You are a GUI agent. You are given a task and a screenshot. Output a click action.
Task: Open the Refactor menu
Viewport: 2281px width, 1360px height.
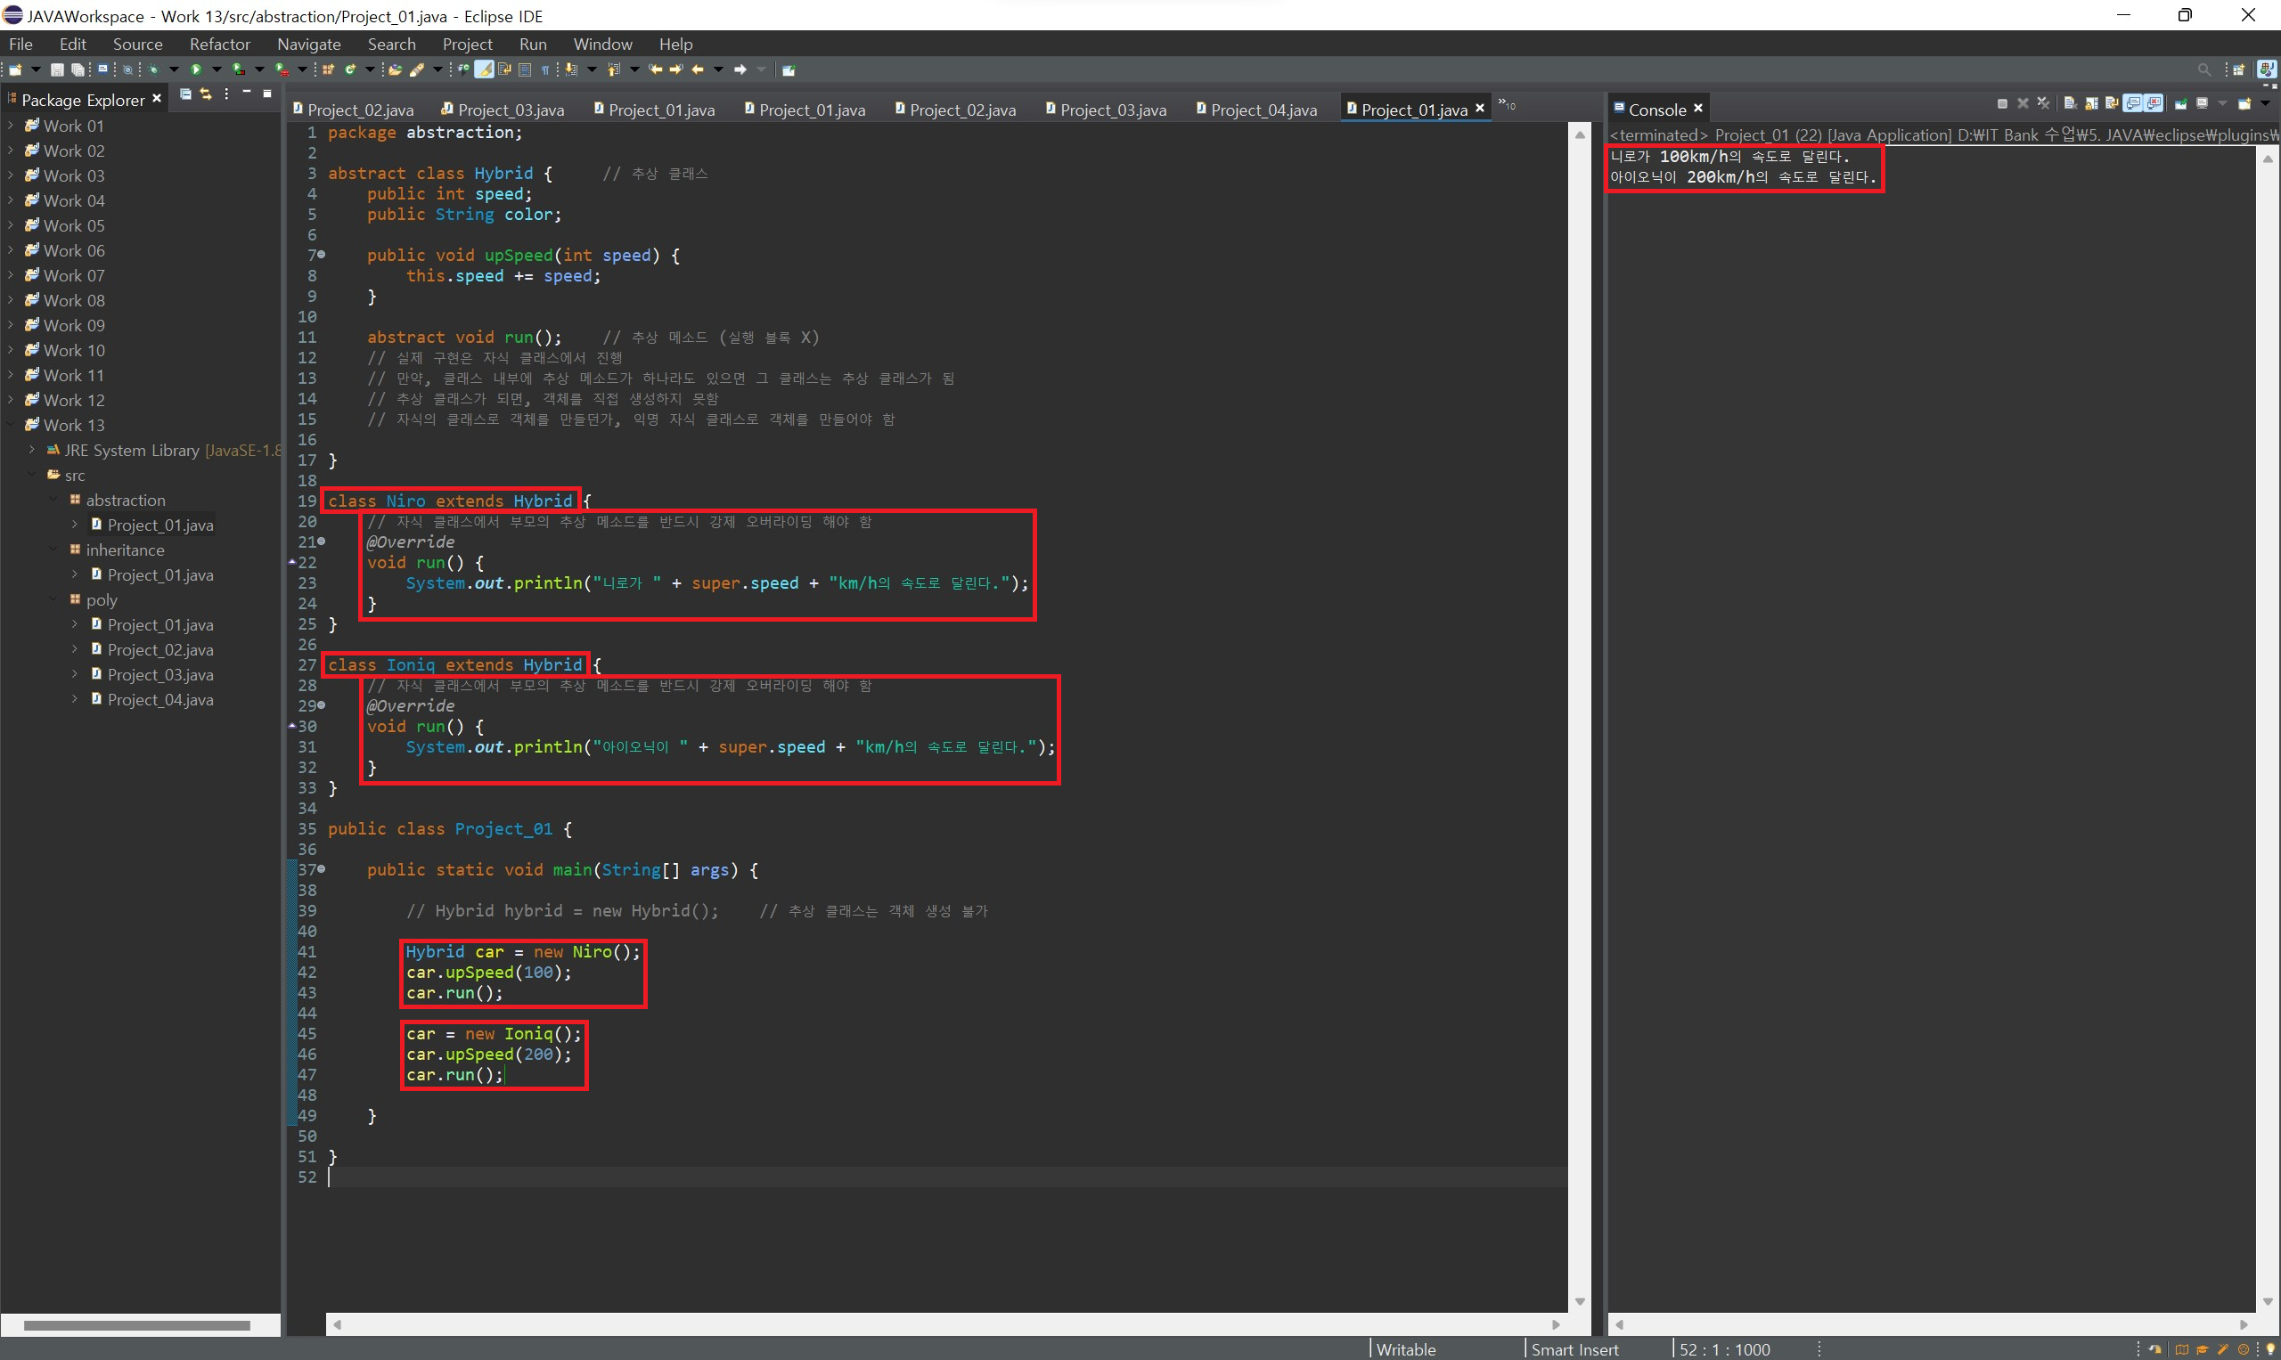[219, 44]
